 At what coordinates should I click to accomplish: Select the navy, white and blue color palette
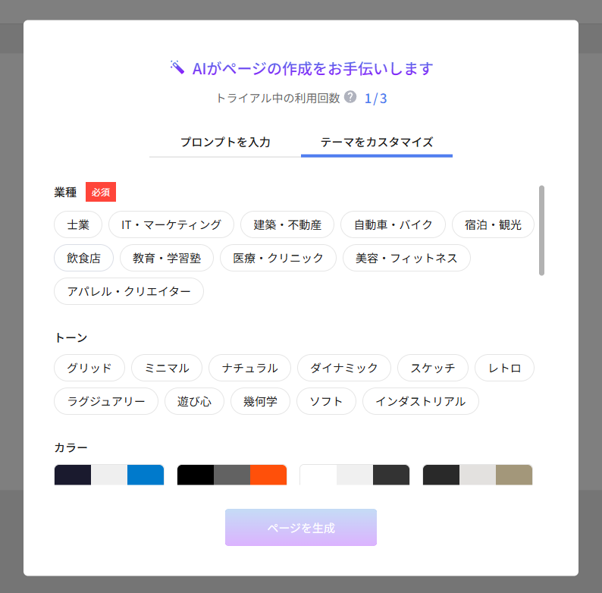coord(109,475)
